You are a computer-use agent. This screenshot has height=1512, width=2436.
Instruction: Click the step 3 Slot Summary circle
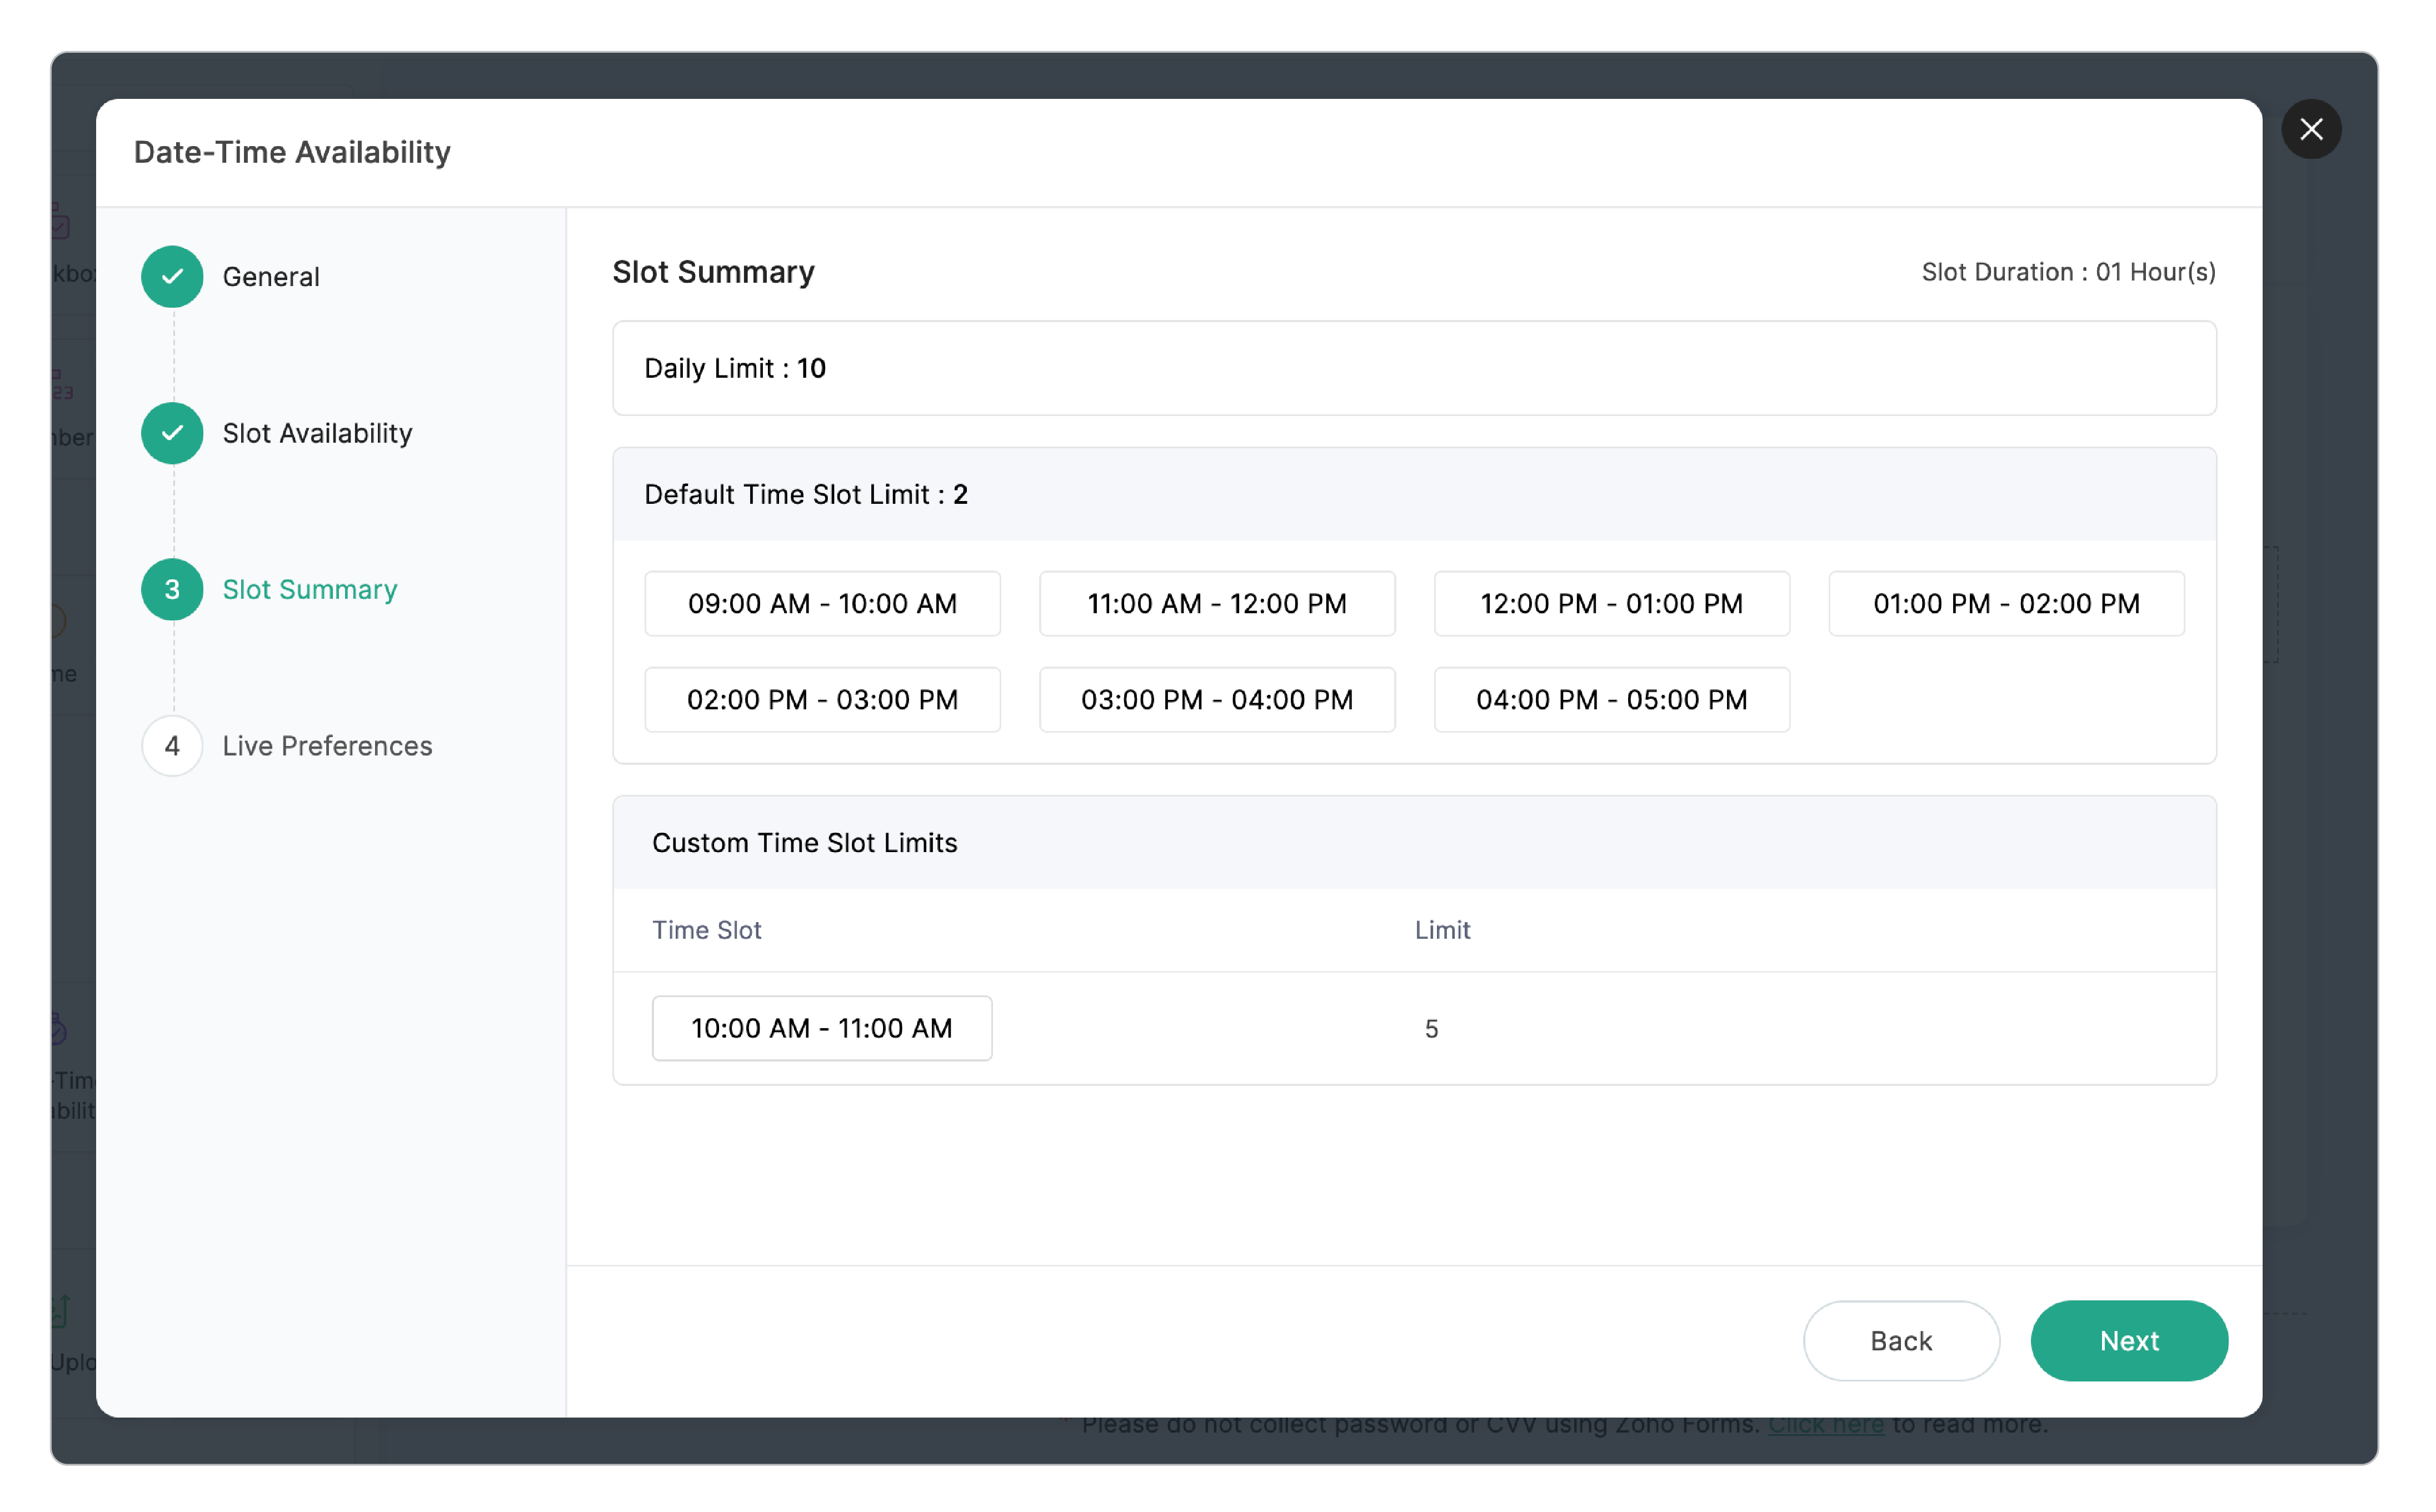pos(172,589)
